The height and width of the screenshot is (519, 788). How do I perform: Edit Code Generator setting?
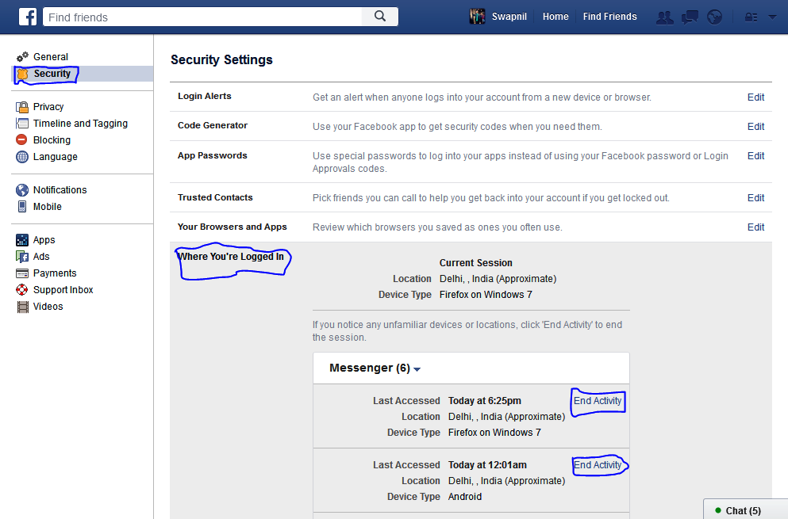tap(755, 127)
